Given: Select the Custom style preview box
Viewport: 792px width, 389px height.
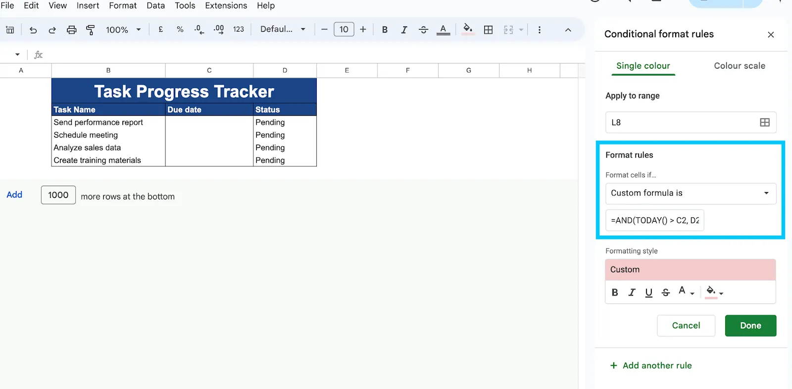Looking at the screenshot, I should pos(690,270).
